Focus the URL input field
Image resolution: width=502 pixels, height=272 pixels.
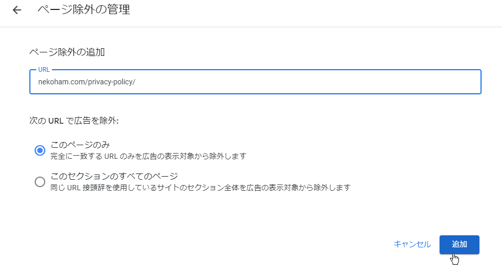tap(255, 82)
